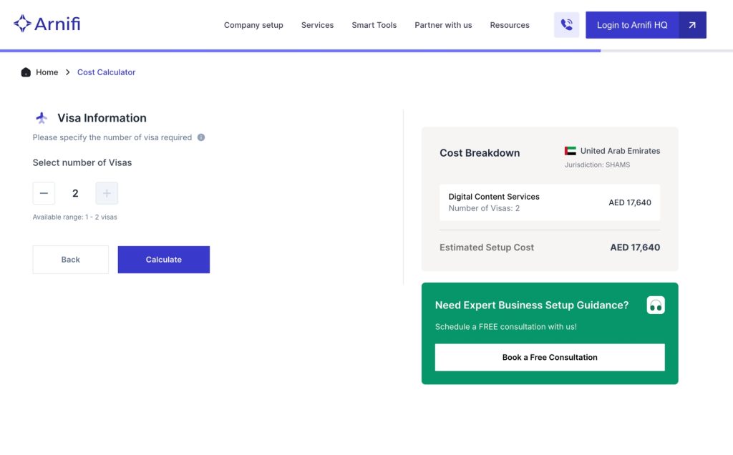Image resolution: width=733 pixels, height=455 pixels.
Task: Click the arrow icon on the login button
Action: click(x=691, y=24)
